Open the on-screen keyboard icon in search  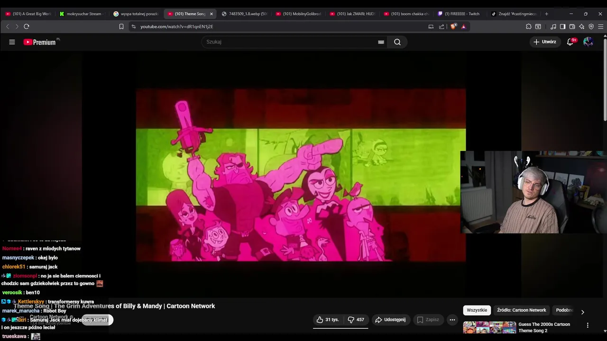click(x=381, y=42)
